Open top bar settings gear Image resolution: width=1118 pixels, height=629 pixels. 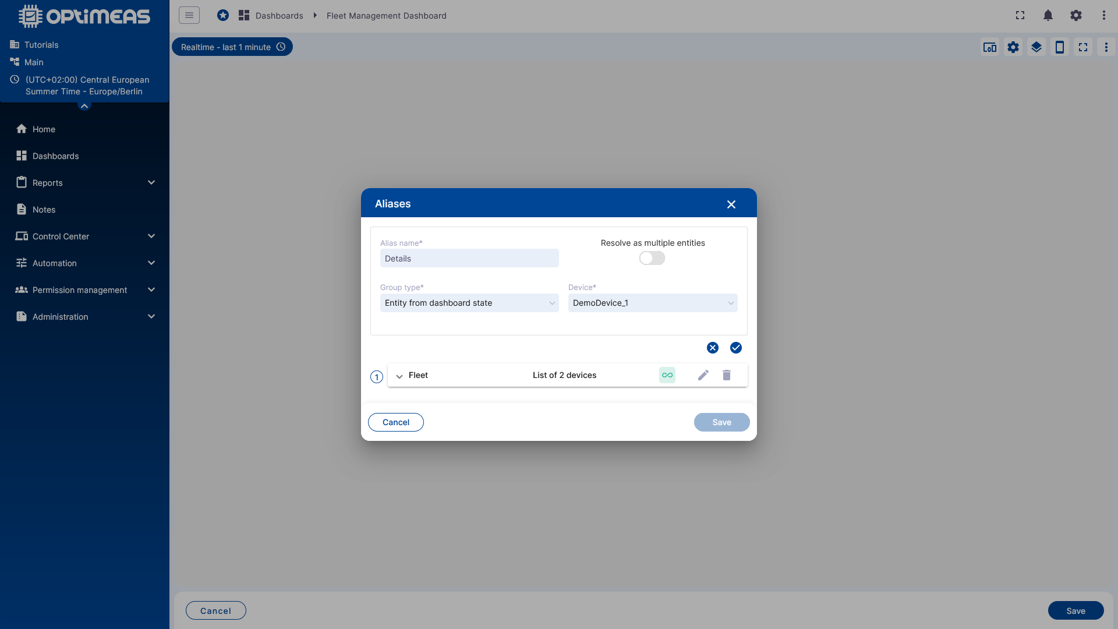click(x=1076, y=15)
